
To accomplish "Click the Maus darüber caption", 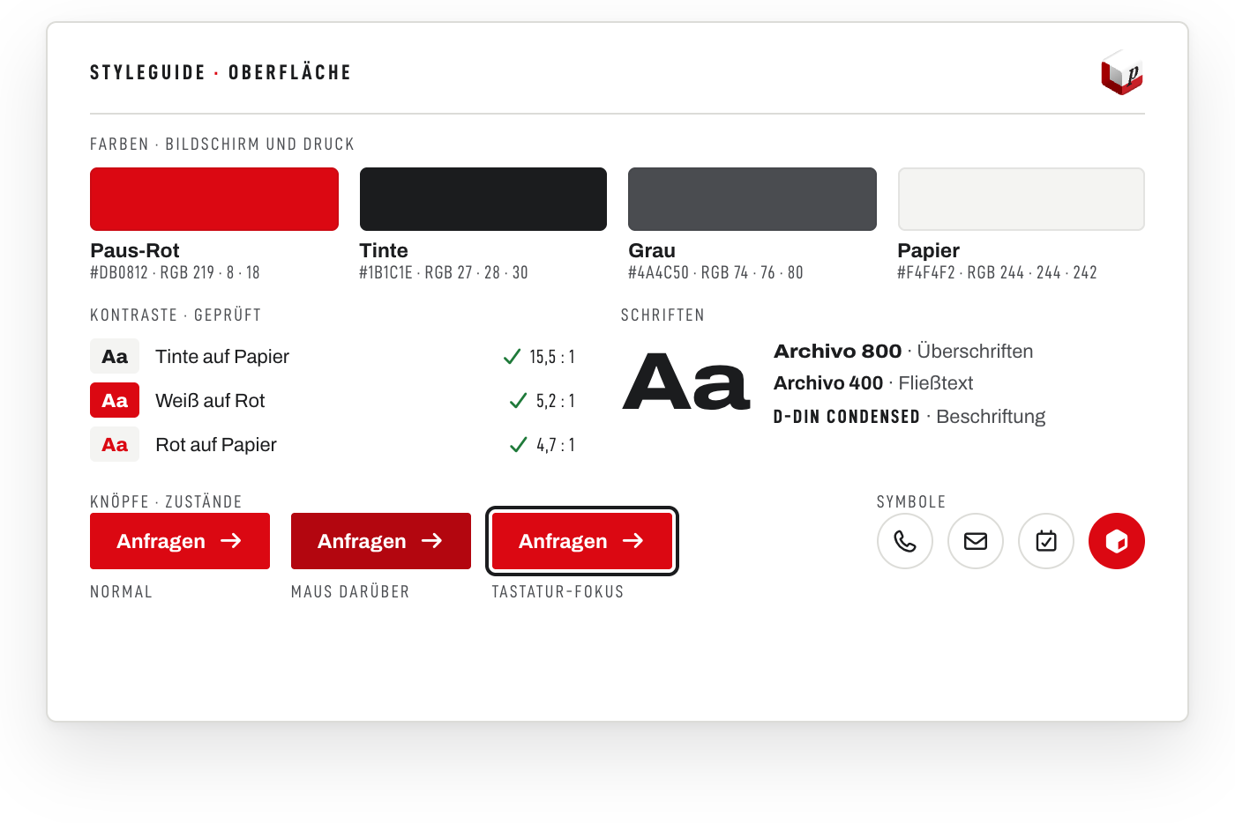I will (x=350, y=592).
